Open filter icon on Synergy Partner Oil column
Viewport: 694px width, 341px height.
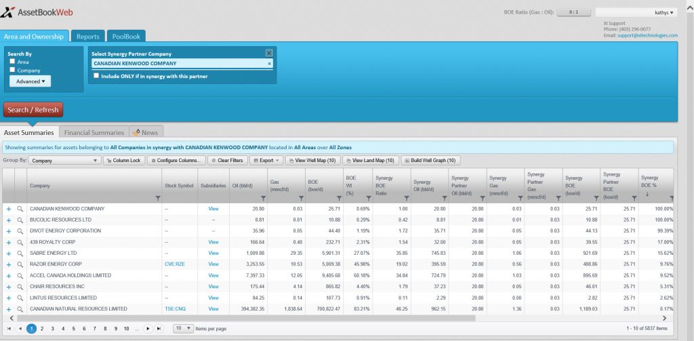(x=483, y=199)
